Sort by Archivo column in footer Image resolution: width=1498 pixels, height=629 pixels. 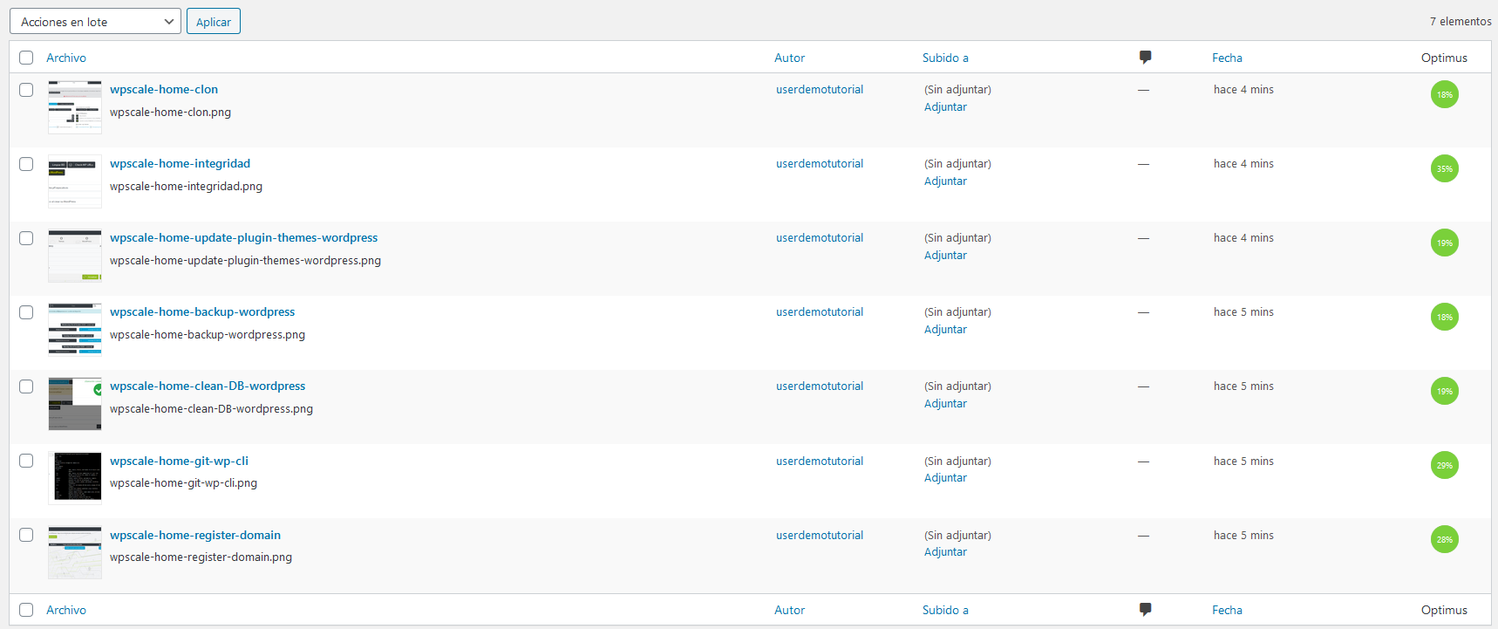[x=66, y=610]
